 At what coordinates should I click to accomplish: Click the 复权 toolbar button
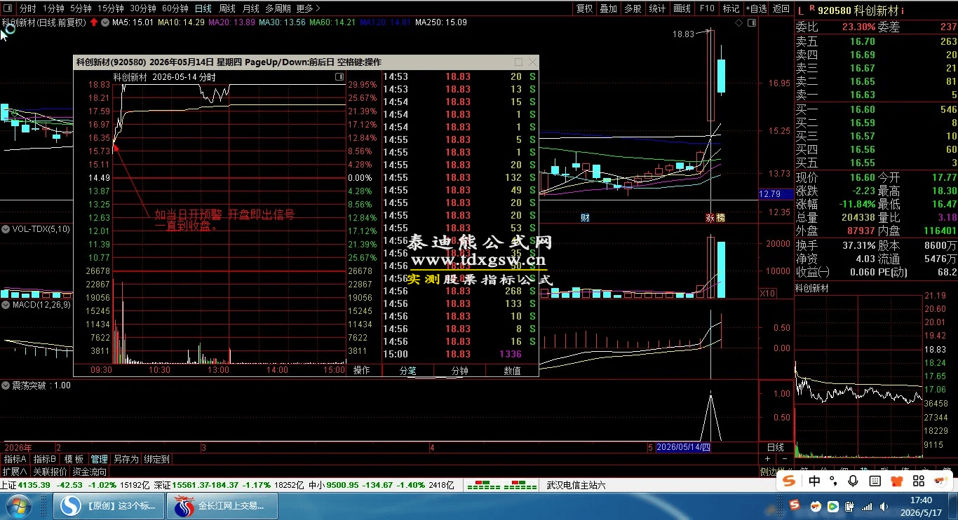(584, 8)
